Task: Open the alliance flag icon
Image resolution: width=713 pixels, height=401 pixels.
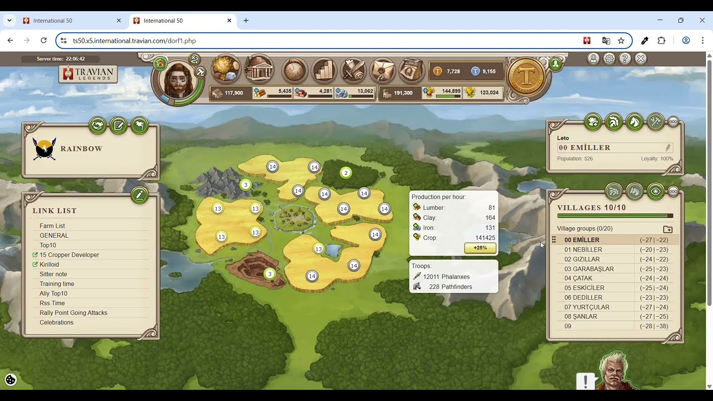Action: [139, 126]
